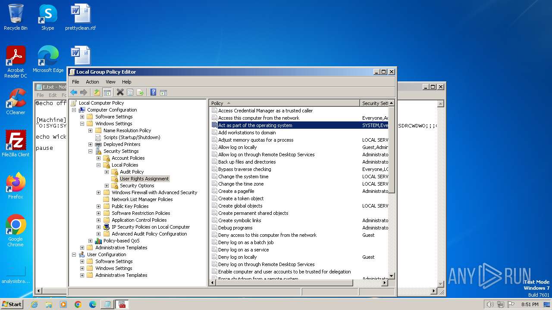
Task: Open Skype desktop shortcut
Action: pyautogui.click(x=47, y=17)
